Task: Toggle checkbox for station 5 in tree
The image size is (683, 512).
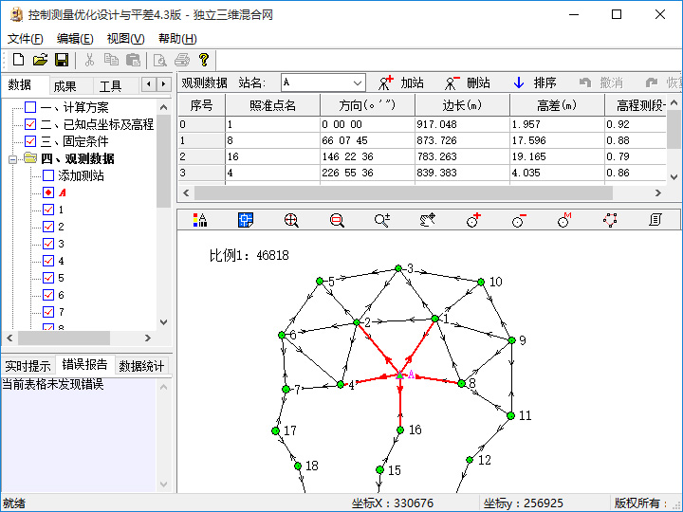Action: point(48,278)
